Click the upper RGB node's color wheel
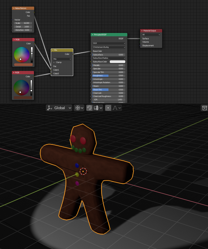Viewport: 208px width, 249px height. tap(22, 55)
